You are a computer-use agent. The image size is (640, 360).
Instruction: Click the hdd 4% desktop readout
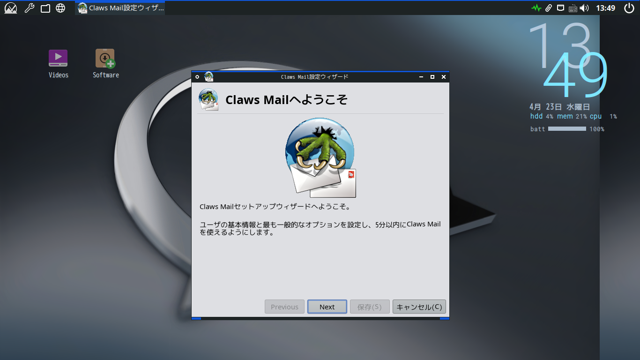pyautogui.click(x=542, y=116)
